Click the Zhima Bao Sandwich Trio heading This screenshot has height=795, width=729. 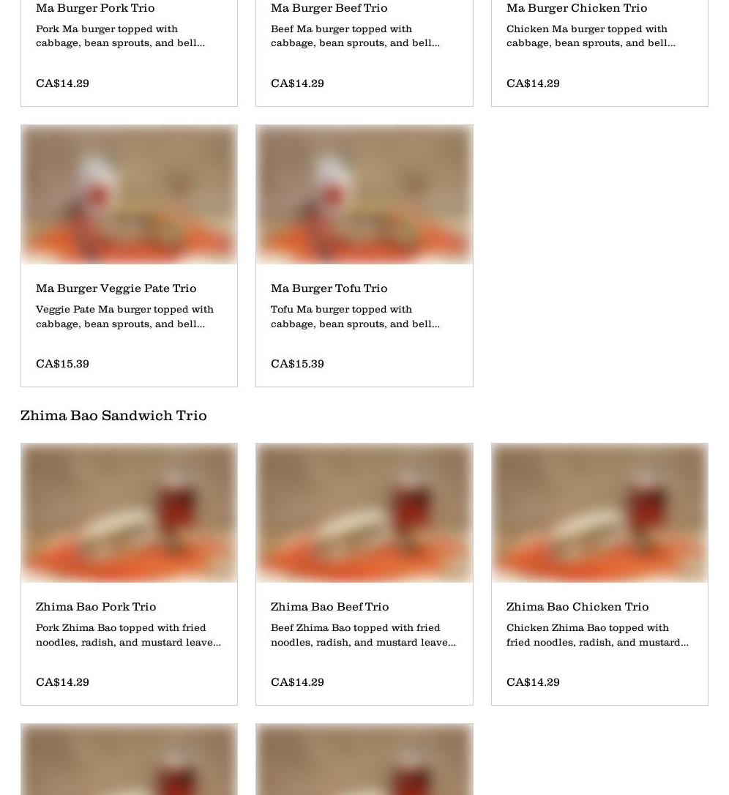(x=113, y=416)
